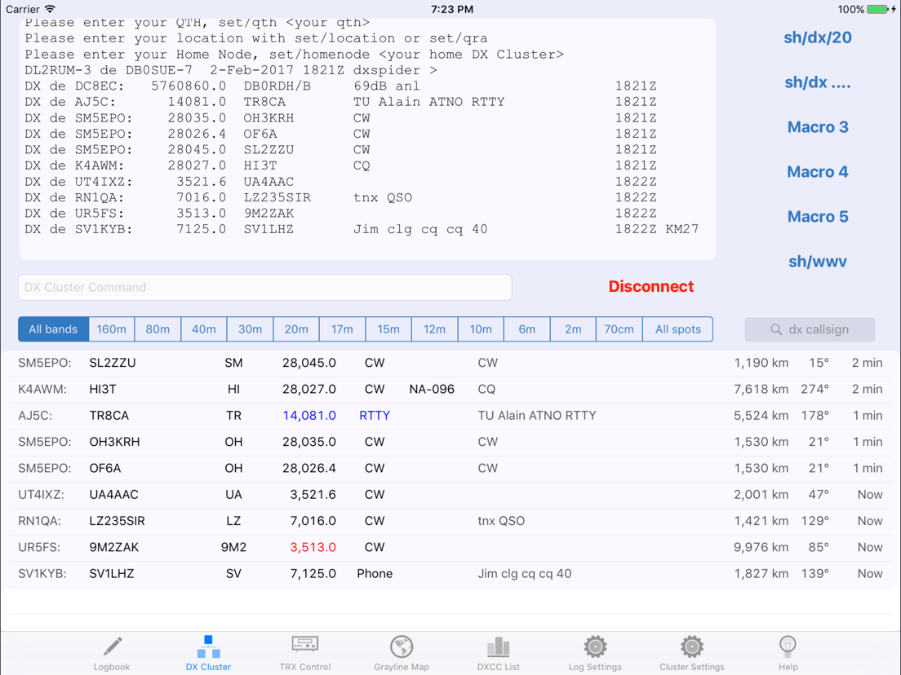Select the HI3T spot row

tap(450, 389)
